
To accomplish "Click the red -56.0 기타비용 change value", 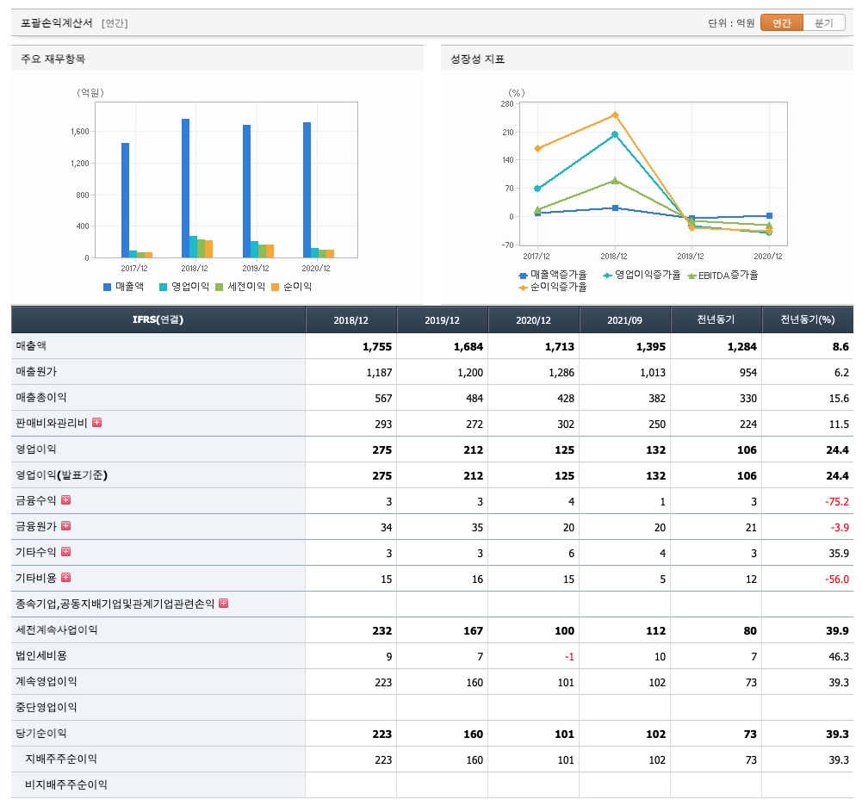I will (837, 580).
